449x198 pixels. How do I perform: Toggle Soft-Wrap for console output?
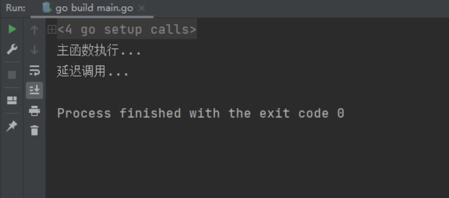click(x=34, y=70)
